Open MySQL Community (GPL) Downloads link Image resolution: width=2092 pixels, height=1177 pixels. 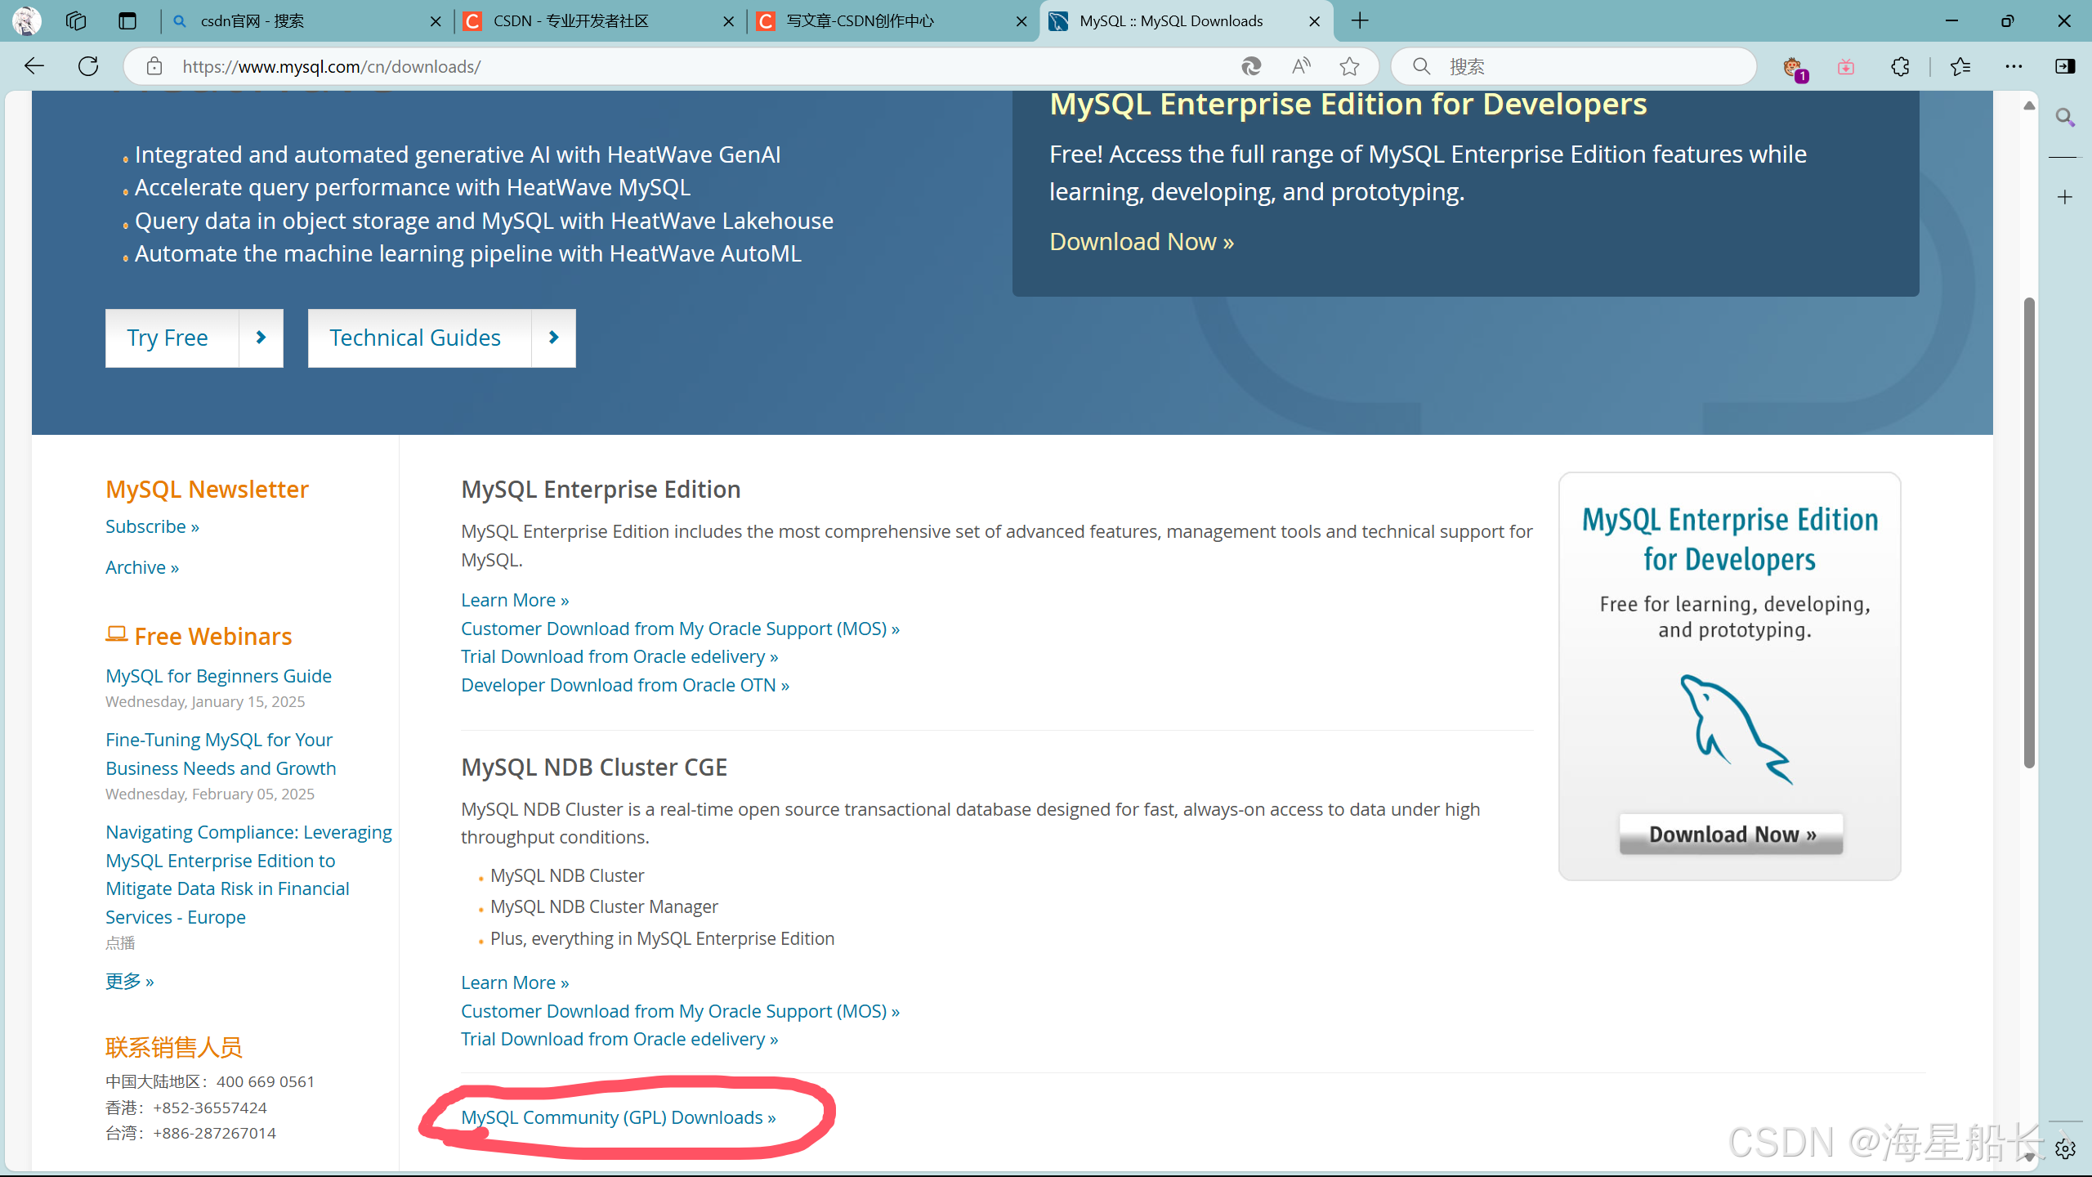pyautogui.click(x=618, y=1117)
